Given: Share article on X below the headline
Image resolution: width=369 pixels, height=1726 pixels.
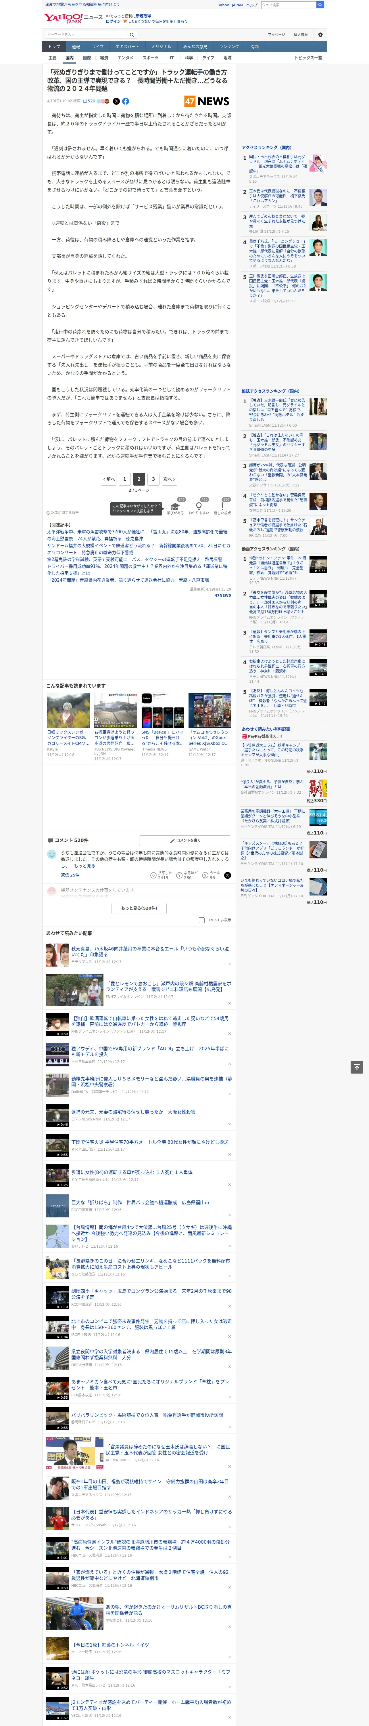Looking at the screenshot, I should click(x=116, y=101).
